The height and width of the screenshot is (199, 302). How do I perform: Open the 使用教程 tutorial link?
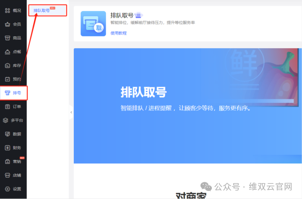(x=118, y=33)
